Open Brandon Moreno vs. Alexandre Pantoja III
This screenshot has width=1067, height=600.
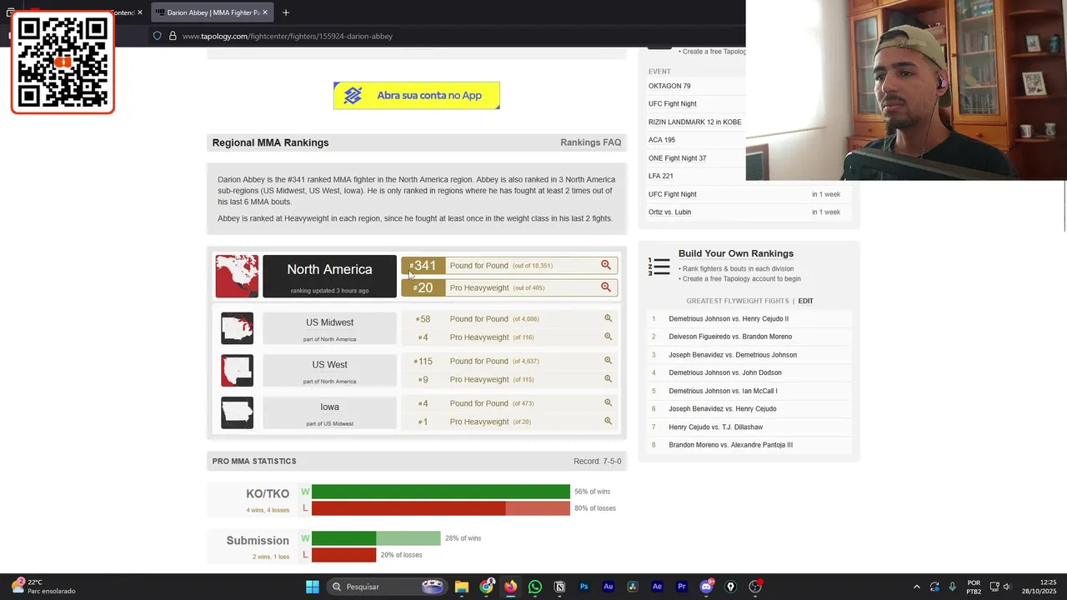pyautogui.click(x=730, y=445)
